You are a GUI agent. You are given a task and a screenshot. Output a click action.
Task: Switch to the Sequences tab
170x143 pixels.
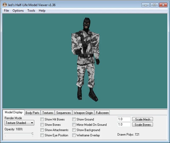63,113
